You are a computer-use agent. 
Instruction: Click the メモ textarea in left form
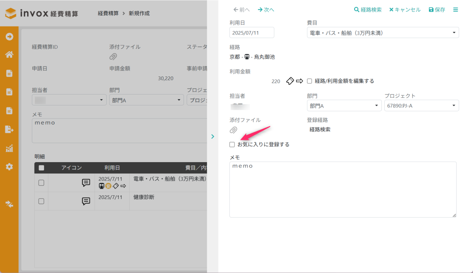point(119,131)
